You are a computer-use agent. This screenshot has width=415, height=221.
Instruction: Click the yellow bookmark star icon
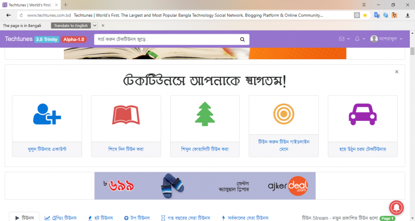click(365, 16)
